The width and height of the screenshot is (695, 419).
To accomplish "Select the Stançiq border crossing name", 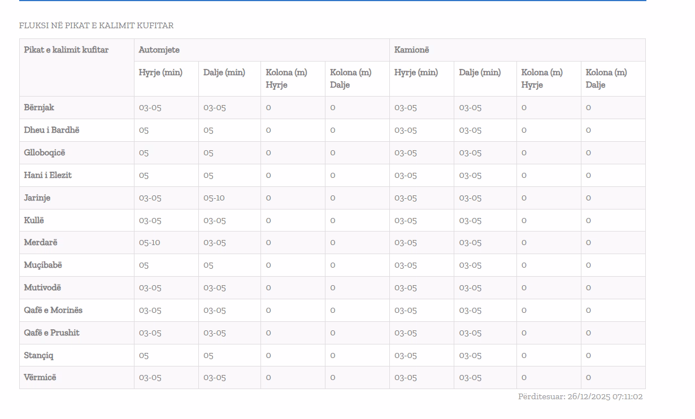I will (x=38, y=355).
